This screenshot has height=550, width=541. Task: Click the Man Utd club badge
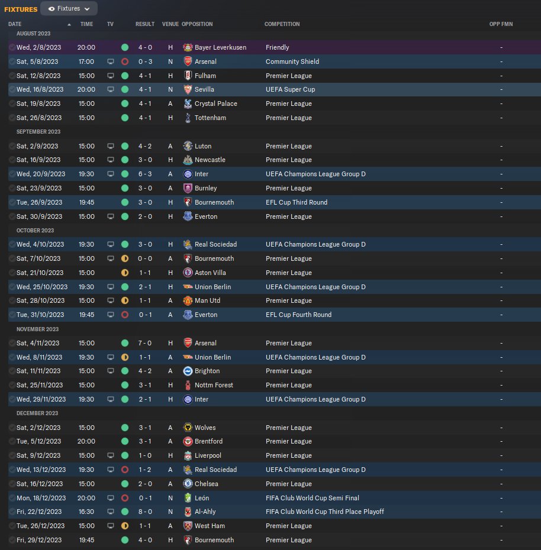click(188, 300)
